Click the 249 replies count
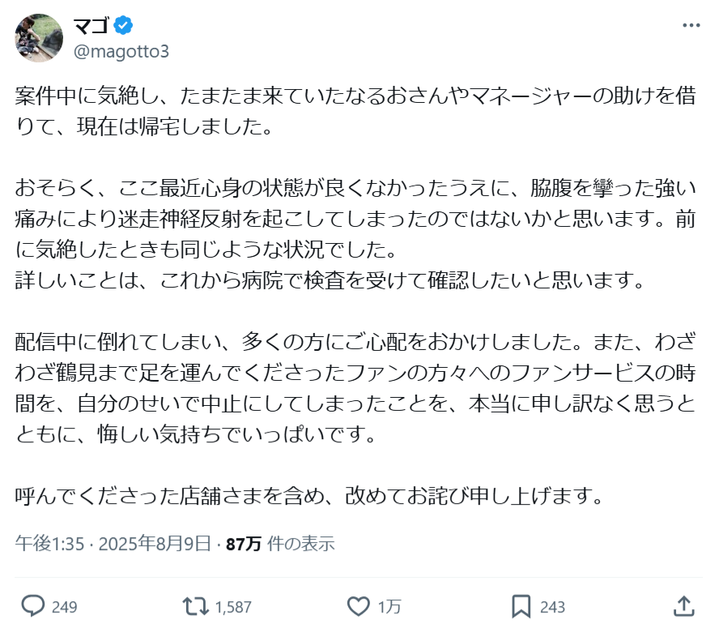 pyautogui.click(x=64, y=607)
